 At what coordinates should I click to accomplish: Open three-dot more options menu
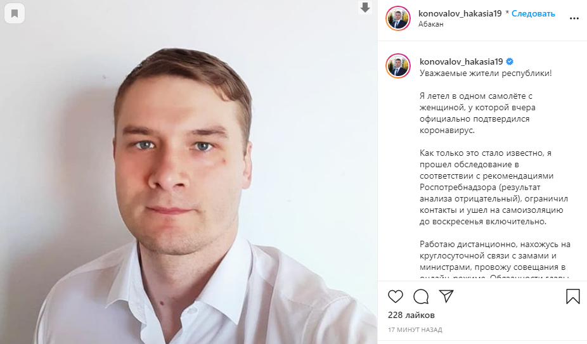[574, 18]
